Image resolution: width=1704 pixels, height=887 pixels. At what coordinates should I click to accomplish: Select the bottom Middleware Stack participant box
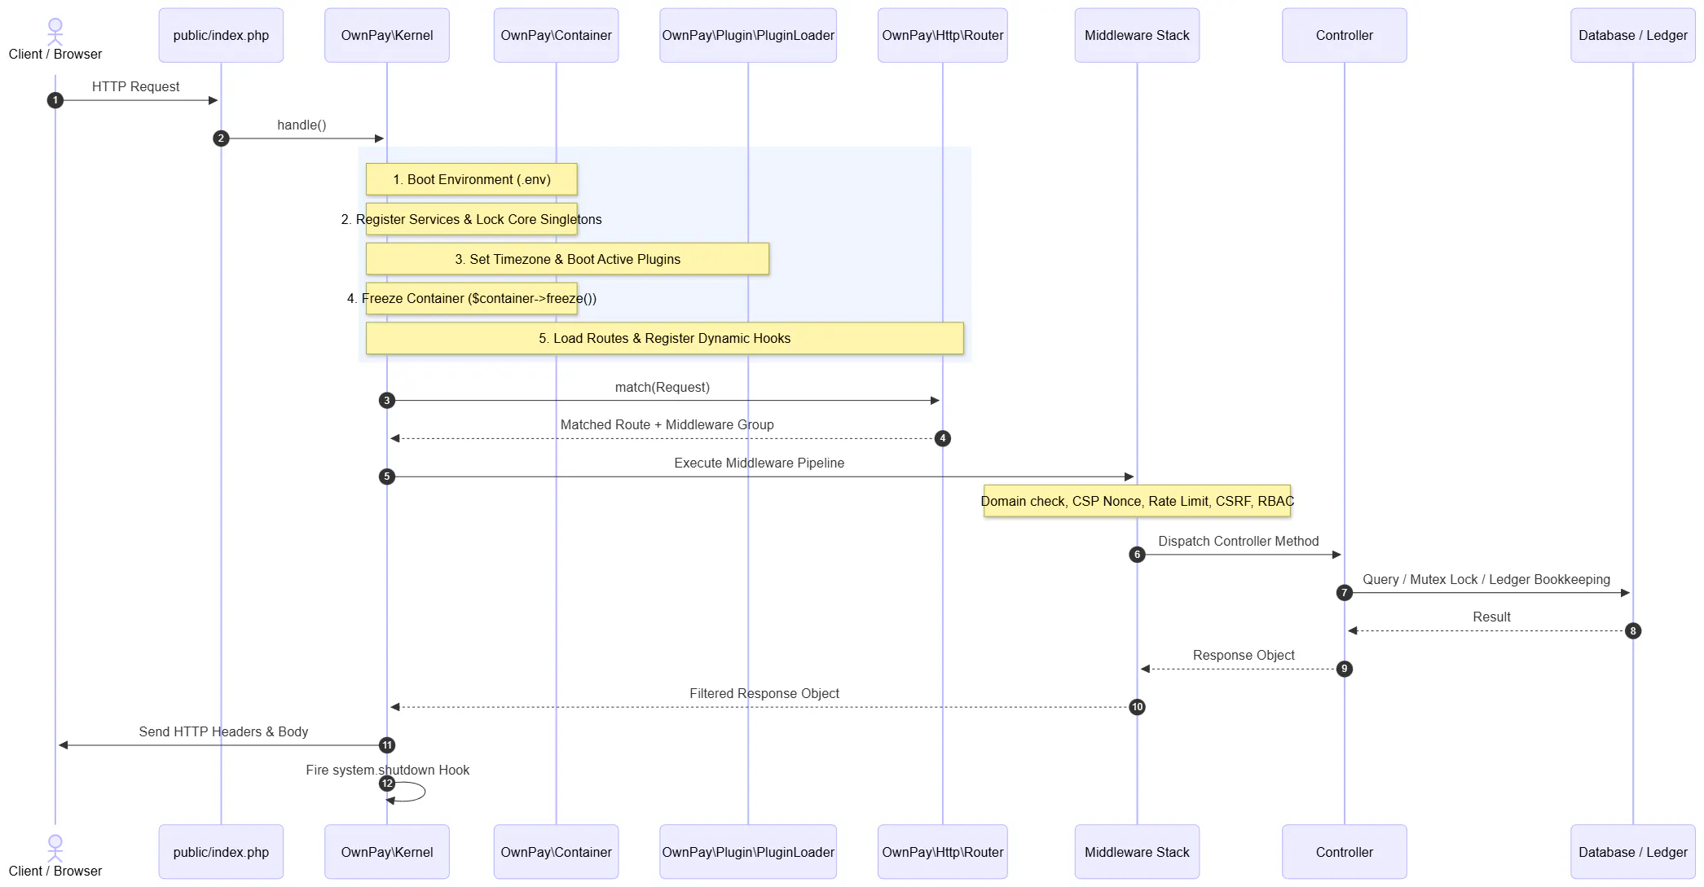click(1137, 852)
